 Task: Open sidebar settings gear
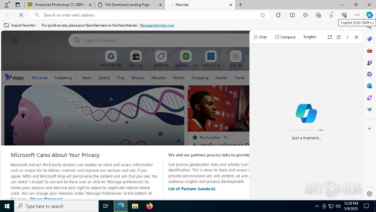coord(370,194)
